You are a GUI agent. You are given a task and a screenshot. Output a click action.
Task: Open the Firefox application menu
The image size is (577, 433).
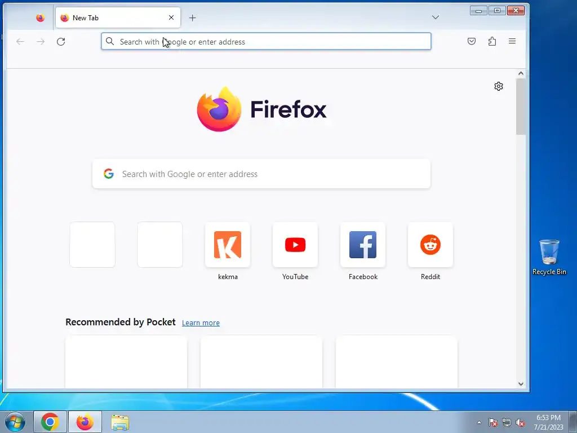tap(512, 41)
